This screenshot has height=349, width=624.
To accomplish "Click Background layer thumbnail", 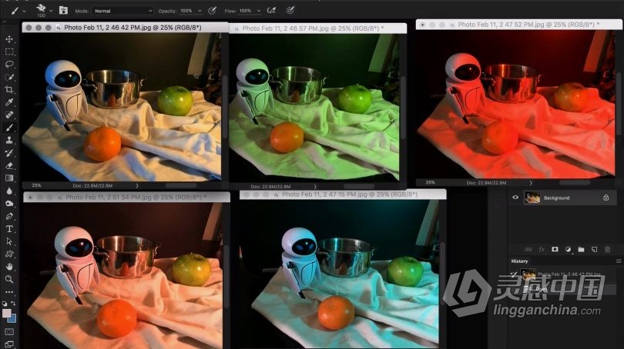I will [532, 198].
